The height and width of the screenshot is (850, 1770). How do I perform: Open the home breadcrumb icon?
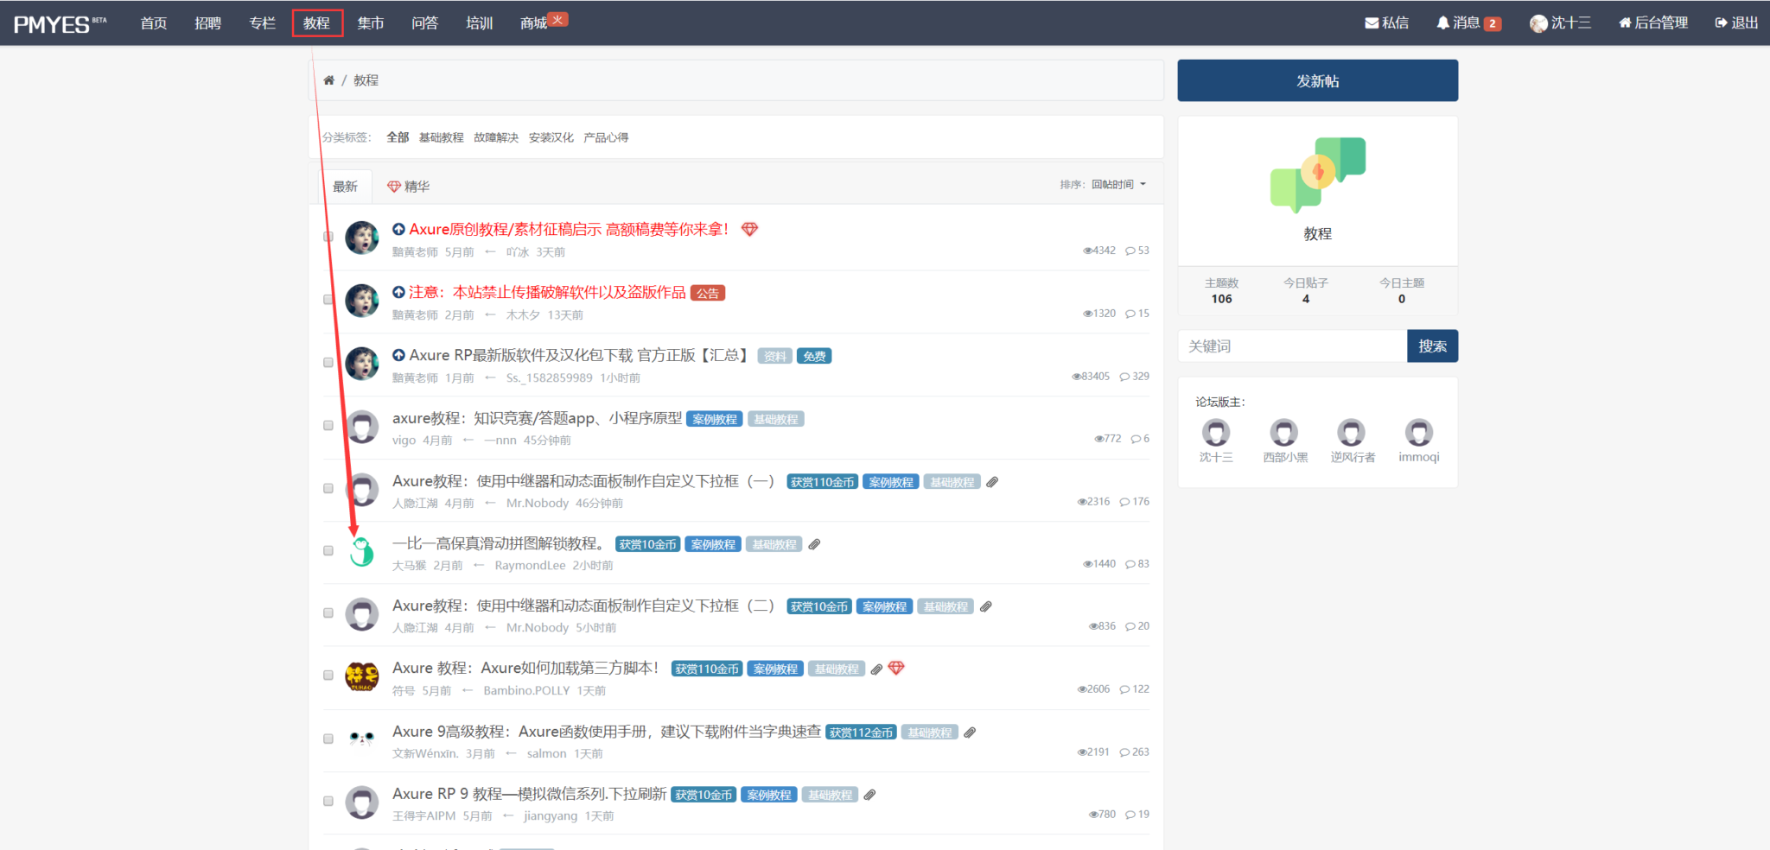tap(328, 80)
